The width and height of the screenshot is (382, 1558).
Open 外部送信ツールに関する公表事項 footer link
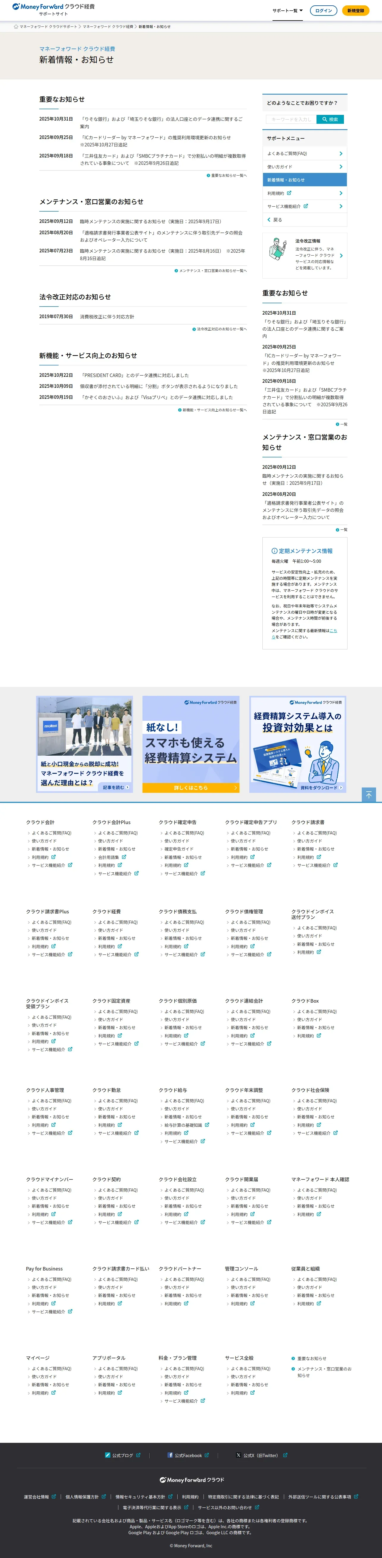[320, 1497]
